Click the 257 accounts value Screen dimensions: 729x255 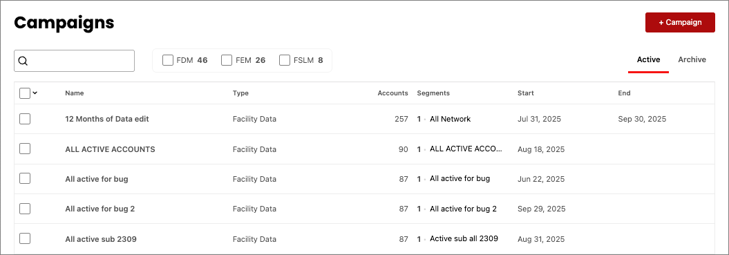point(401,119)
